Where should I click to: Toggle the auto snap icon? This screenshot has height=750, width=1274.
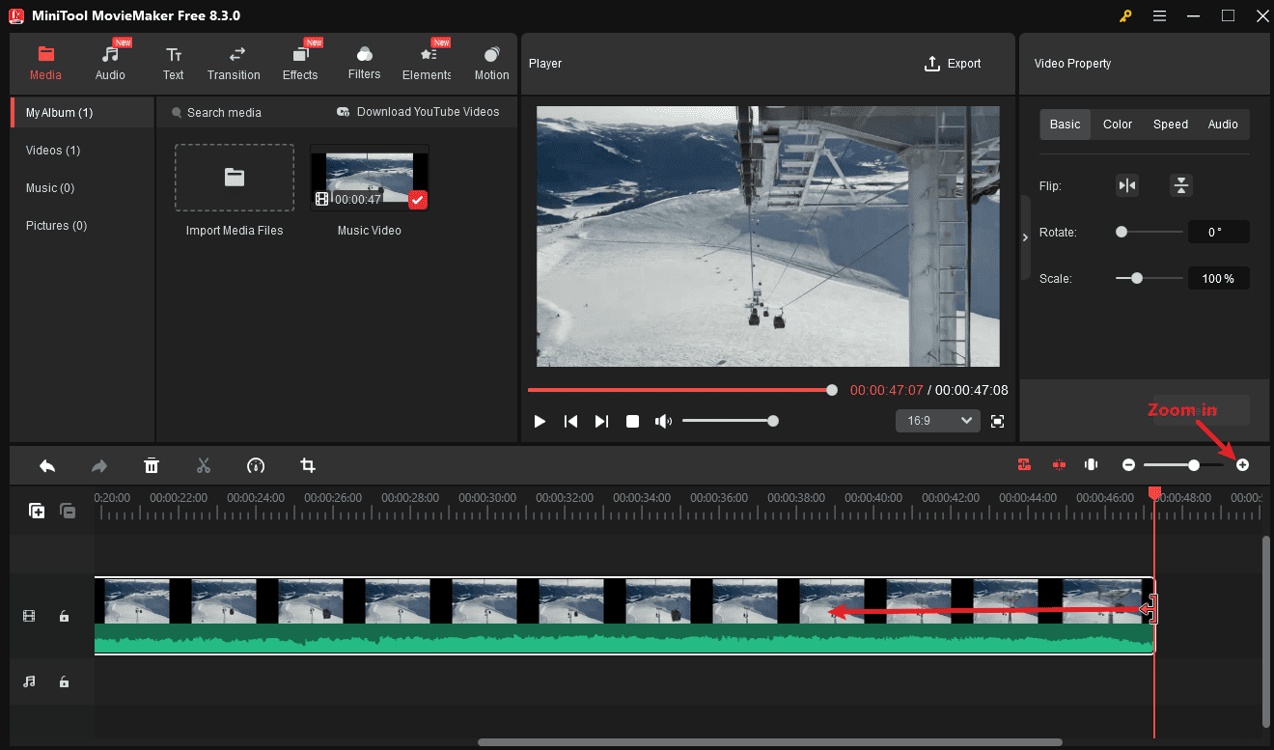[x=1024, y=465]
